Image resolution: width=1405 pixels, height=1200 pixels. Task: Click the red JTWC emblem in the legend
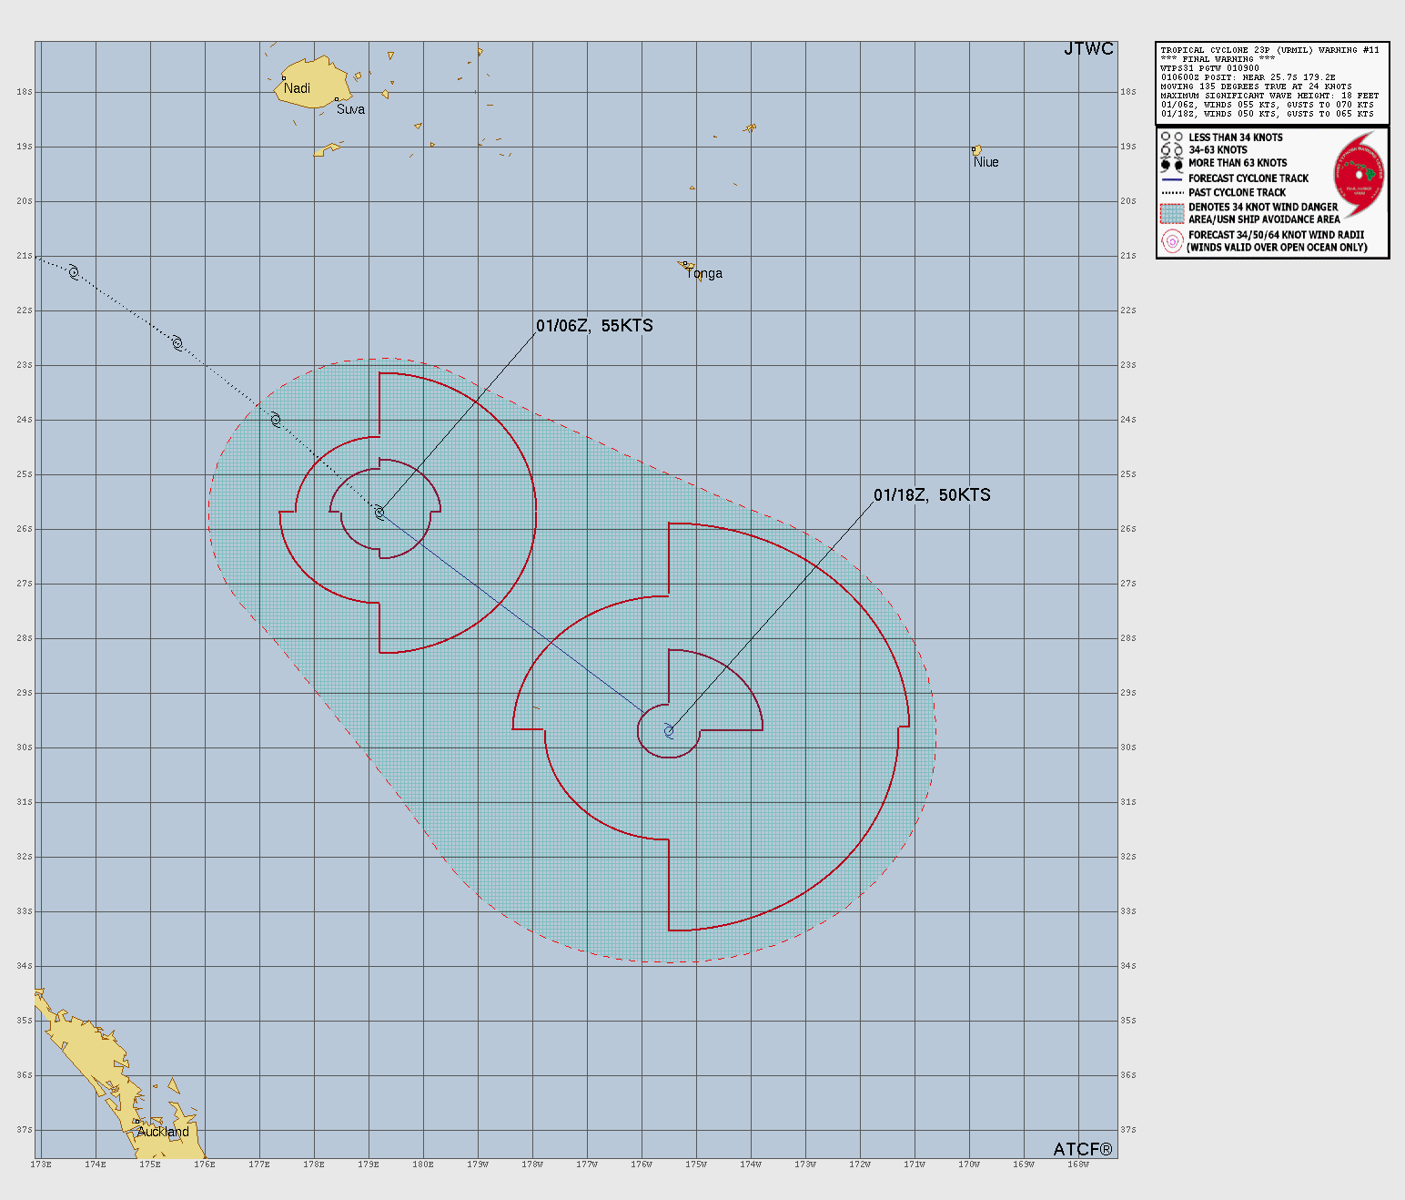click(x=1359, y=173)
